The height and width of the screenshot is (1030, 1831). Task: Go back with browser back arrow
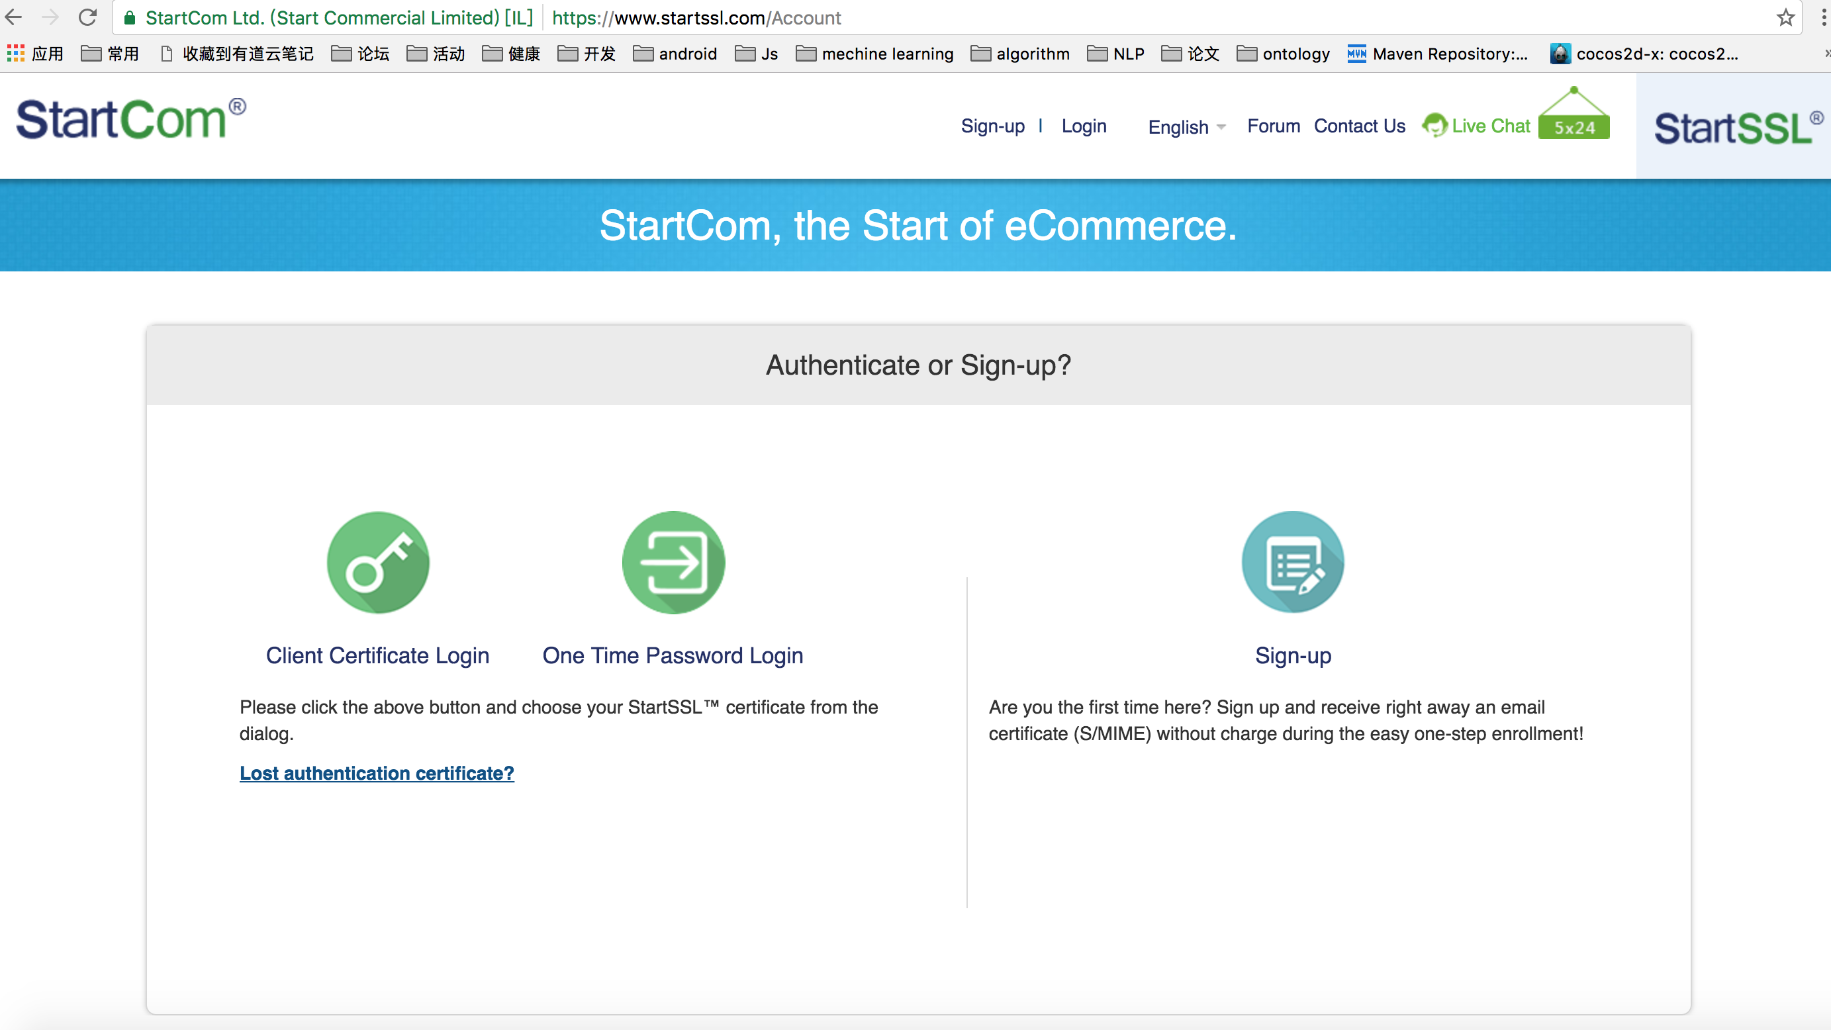[x=14, y=17]
